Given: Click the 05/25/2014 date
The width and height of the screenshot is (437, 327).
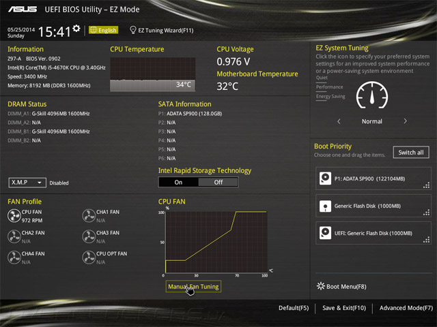Looking at the screenshot, I should [x=21, y=30].
